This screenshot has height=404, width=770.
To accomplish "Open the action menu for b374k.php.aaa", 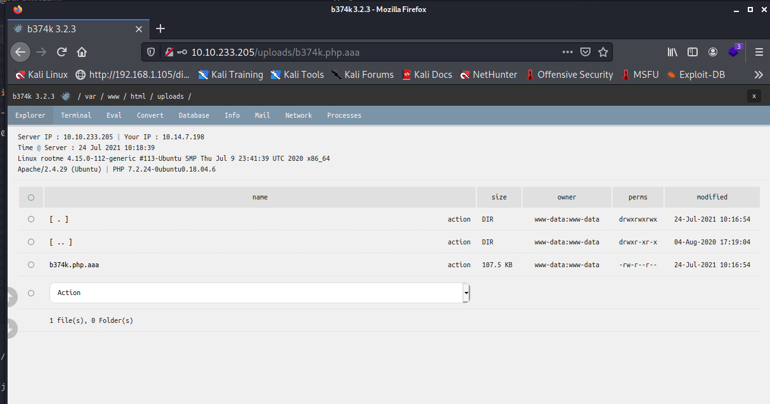I will (x=459, y=265).
